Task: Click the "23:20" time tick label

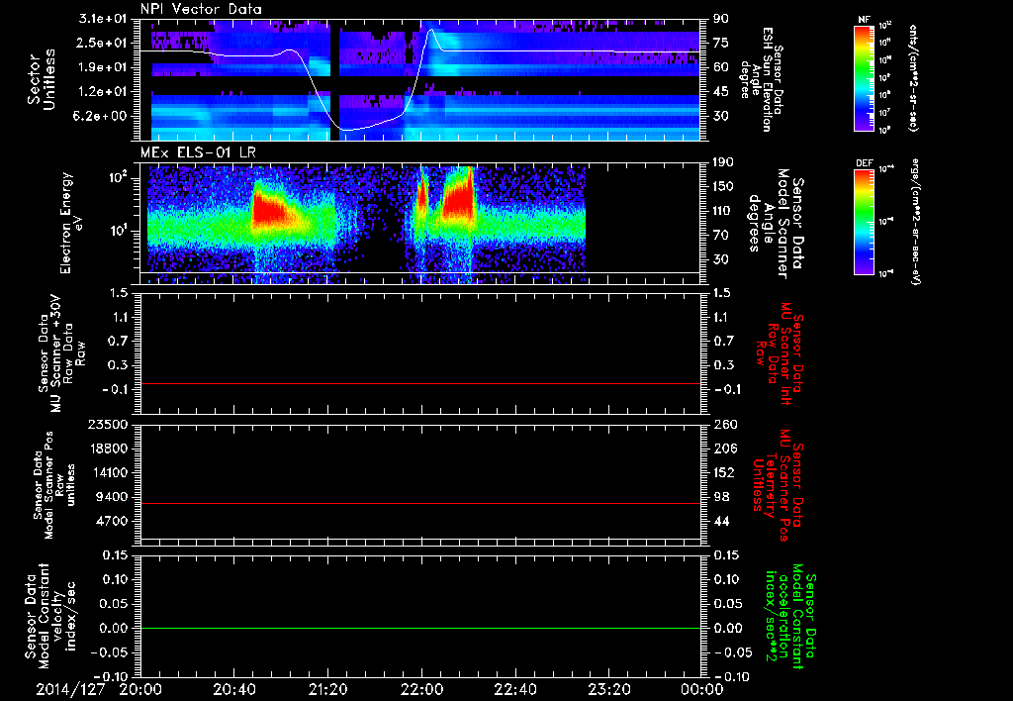Action: [x=608, y=689]
